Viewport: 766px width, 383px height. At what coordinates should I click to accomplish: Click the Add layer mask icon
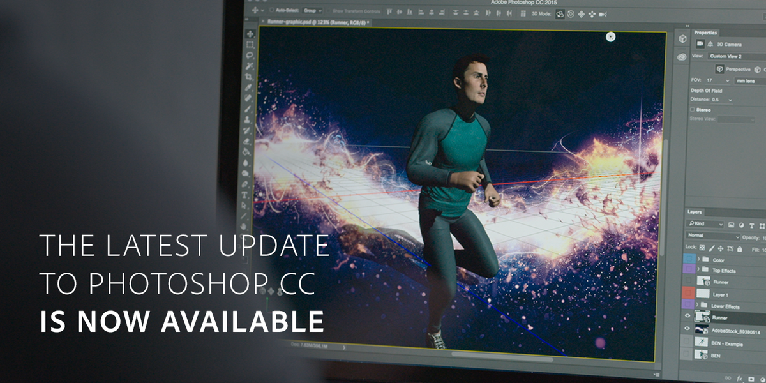coord(751,379)
